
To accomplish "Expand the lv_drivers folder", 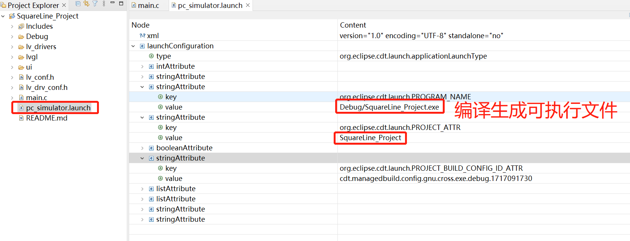I will (x=12, y=47).
